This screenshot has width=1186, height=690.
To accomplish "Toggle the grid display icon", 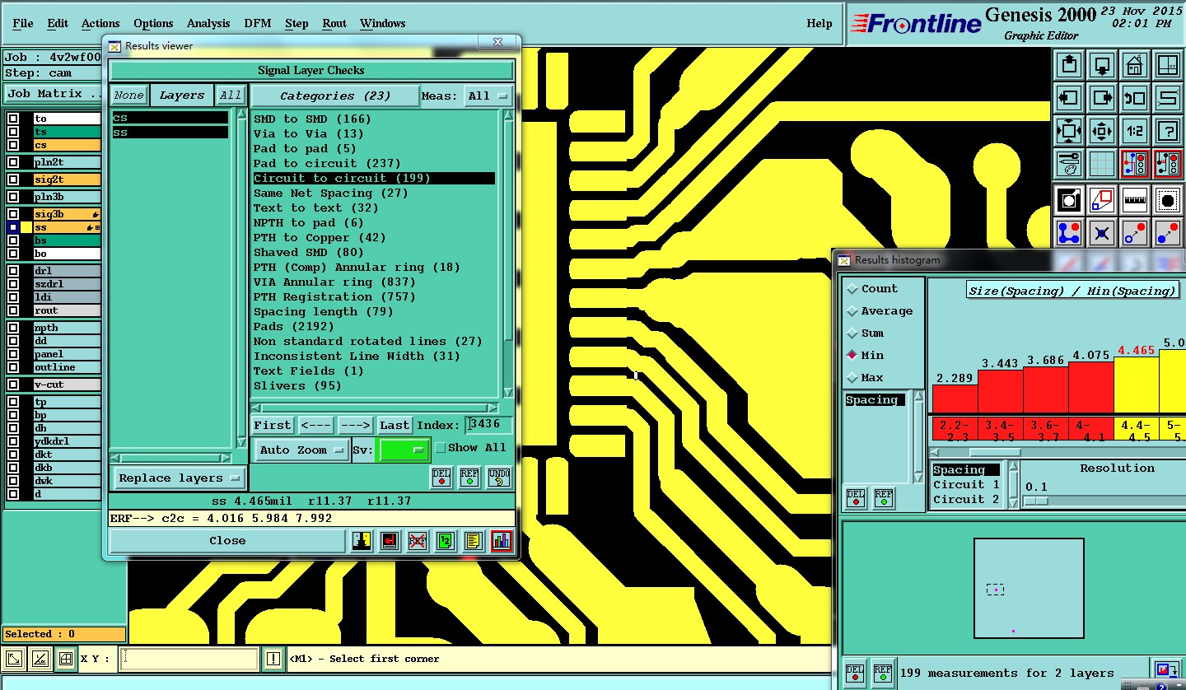I will coord(1102,165).
